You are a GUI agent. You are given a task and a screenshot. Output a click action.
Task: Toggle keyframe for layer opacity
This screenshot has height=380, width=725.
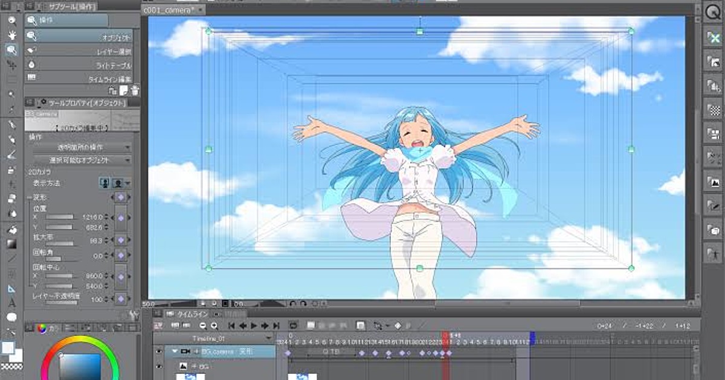pyautogui.click(x=120, y=299)
